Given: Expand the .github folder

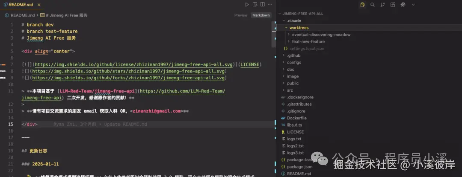Looking at the screenshot, I should point(293,55).
